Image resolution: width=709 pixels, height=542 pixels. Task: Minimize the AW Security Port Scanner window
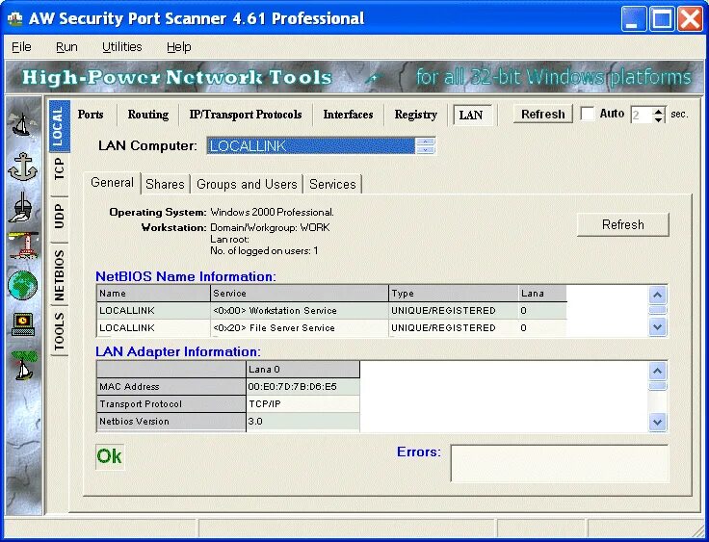[x=634, y=19]
